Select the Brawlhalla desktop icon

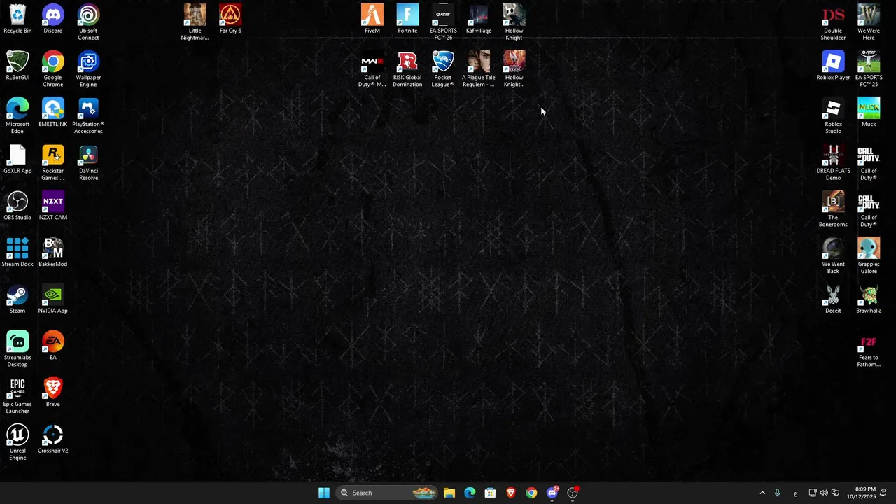coord(869,300)
